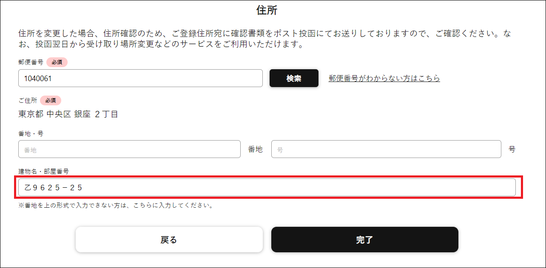Click the 郵便番号 field label
Screen dimensions: 546x268
click(x=29, y=62)
